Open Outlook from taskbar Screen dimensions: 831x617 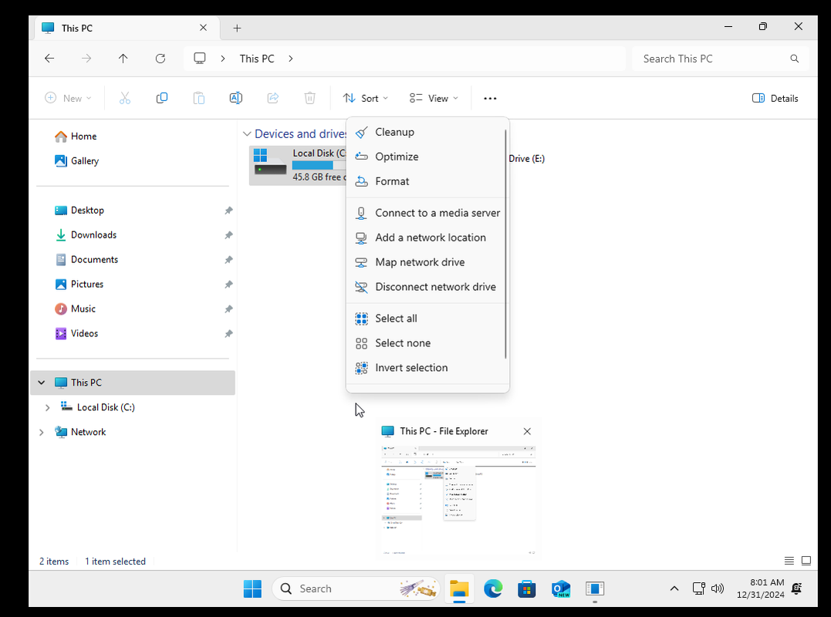[561, 588]
